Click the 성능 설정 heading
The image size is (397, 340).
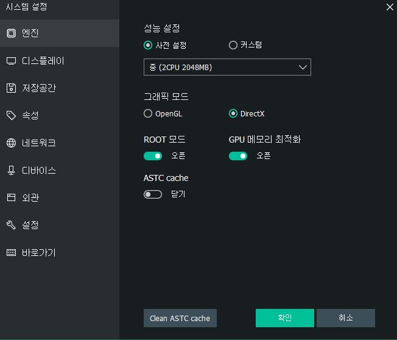(x=162, y=28)
